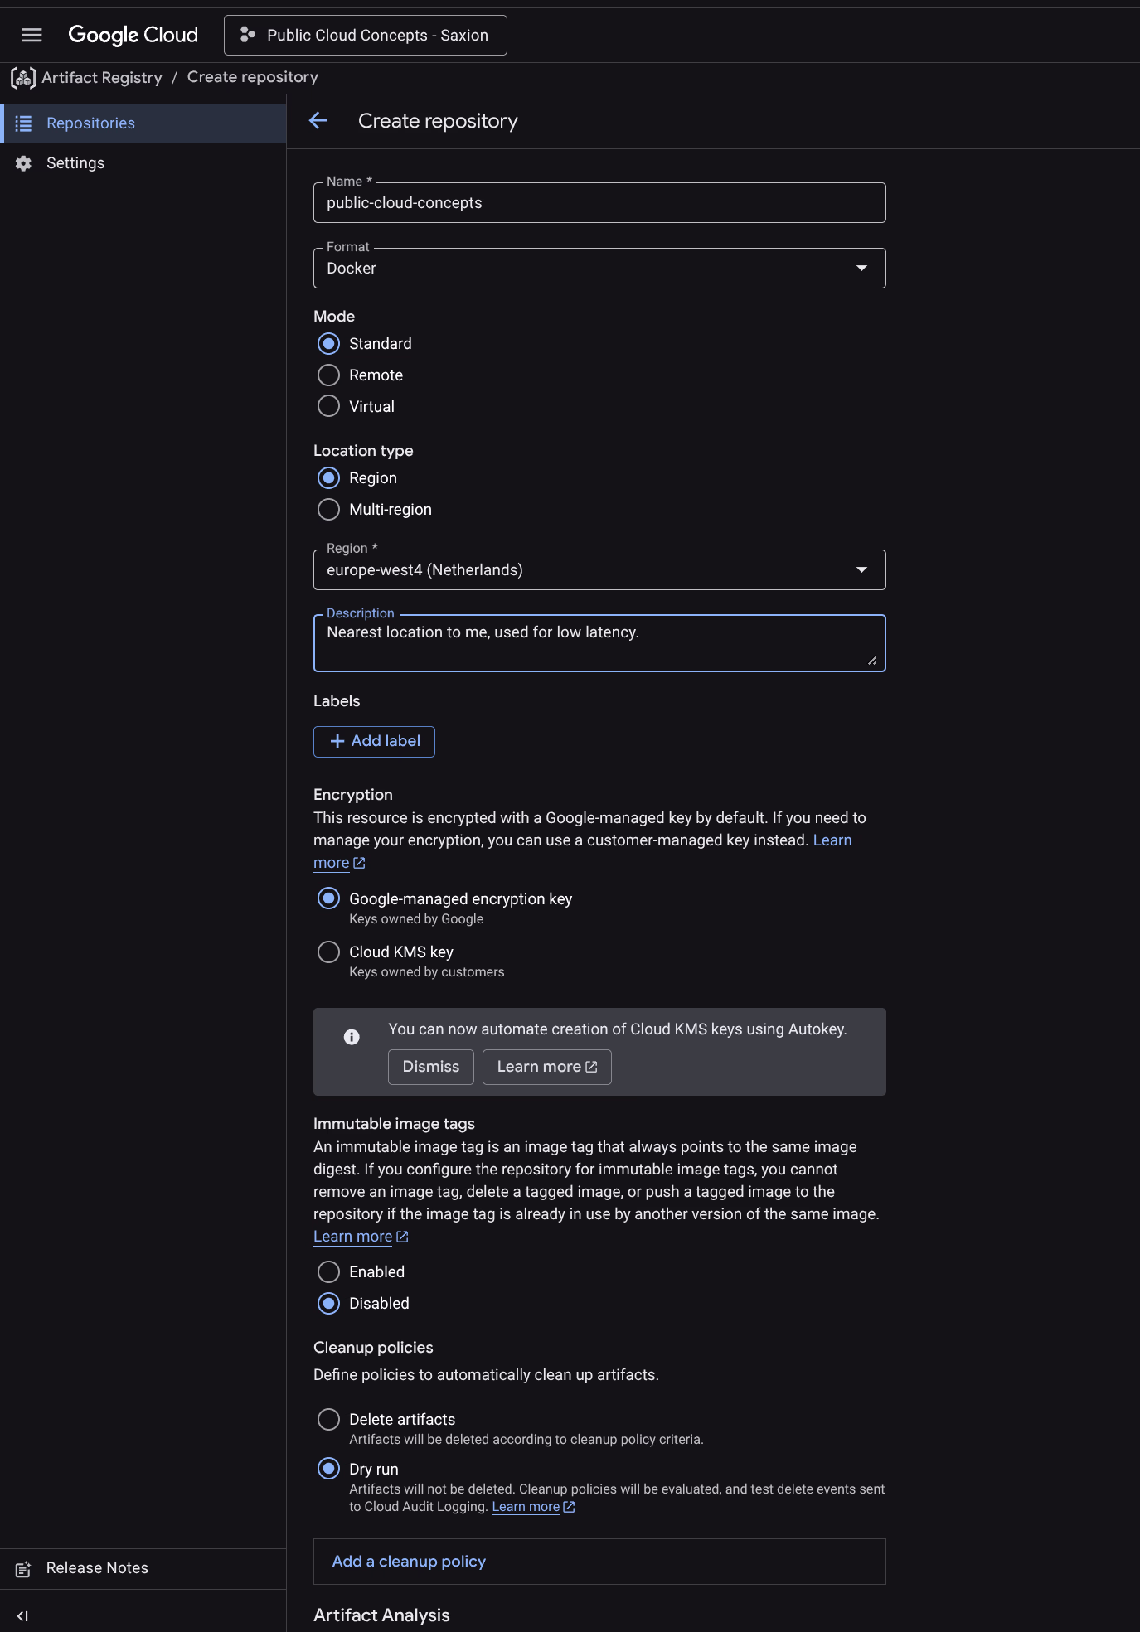
Task: Select the Remote mode radio button
Action: [328, 375]
